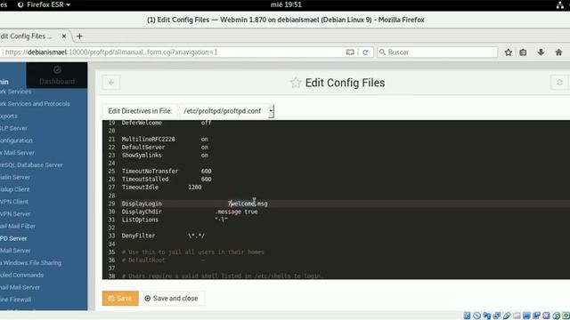The image size is (570, 320).
Task: Open the Linux Firewall sidebar entry
Action: click(16, 300)
